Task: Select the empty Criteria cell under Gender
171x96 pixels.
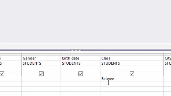Action: click(x=41, y=79)
